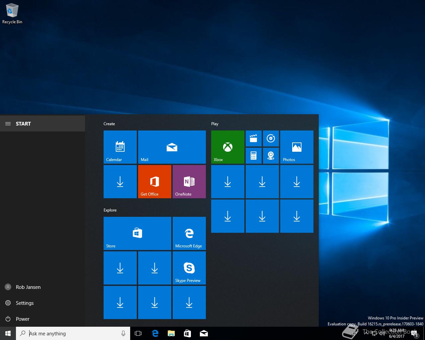The width and height of the screenshot is (425, 340).
Task: Click the Windows Start button on taskbar
Action: pyautogui.click(x=8, y=333)
